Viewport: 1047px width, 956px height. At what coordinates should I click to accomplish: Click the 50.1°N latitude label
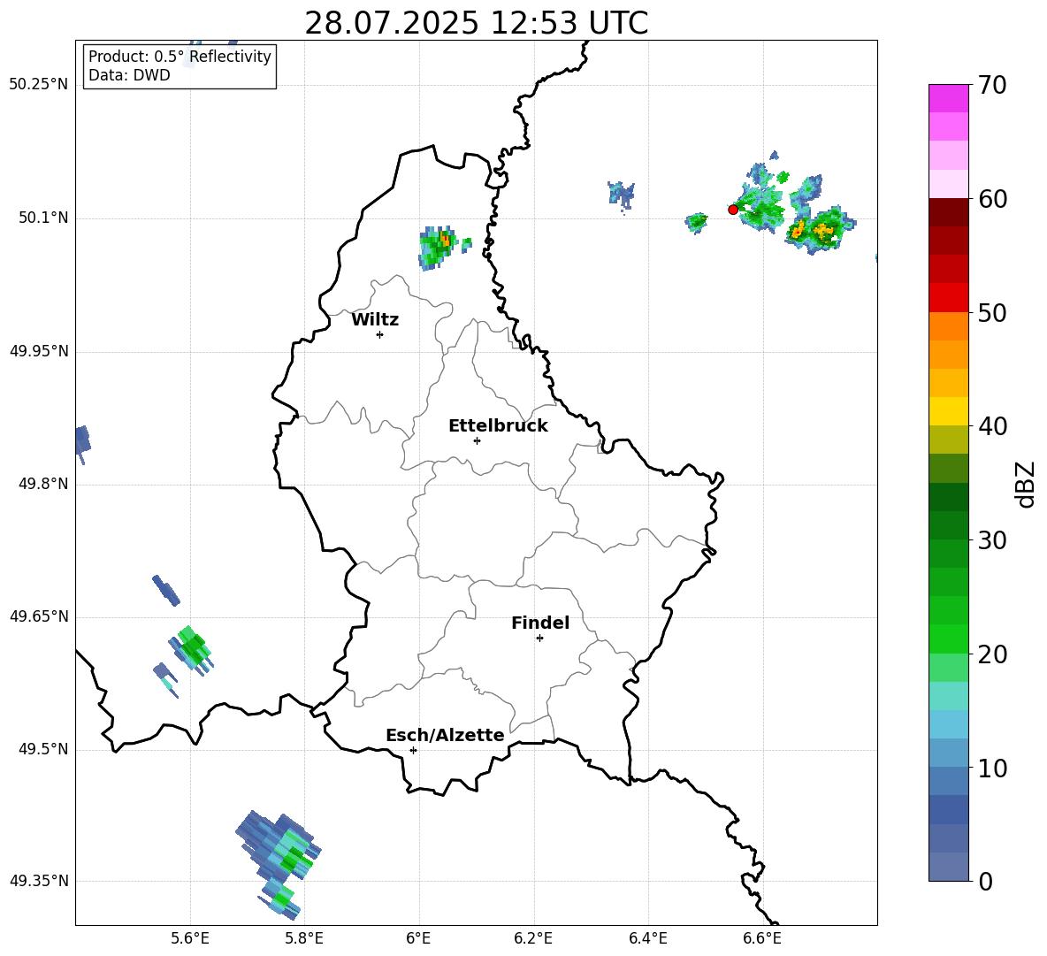[x=43, y=218]
